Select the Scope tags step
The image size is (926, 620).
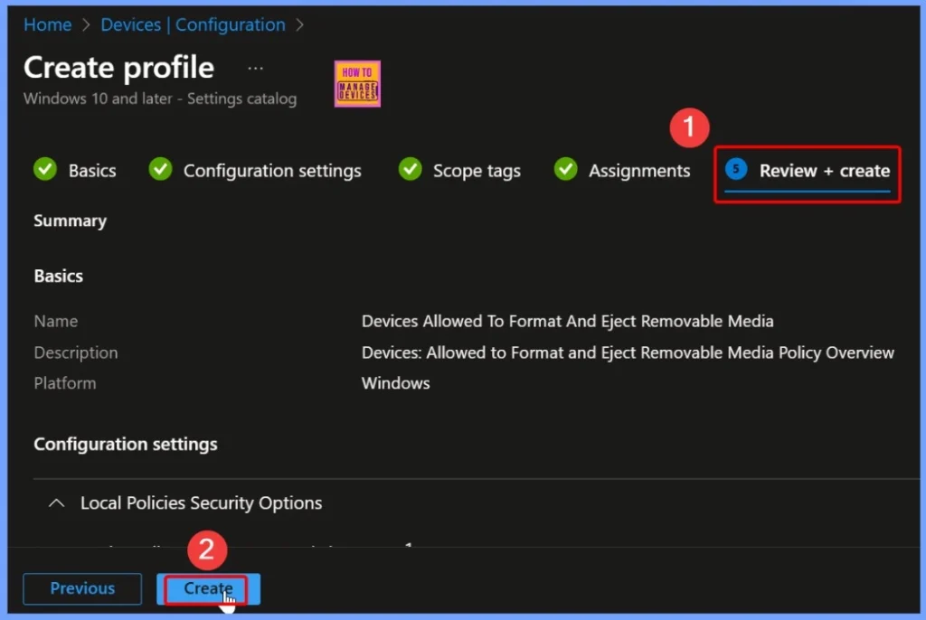click(477, 171)
